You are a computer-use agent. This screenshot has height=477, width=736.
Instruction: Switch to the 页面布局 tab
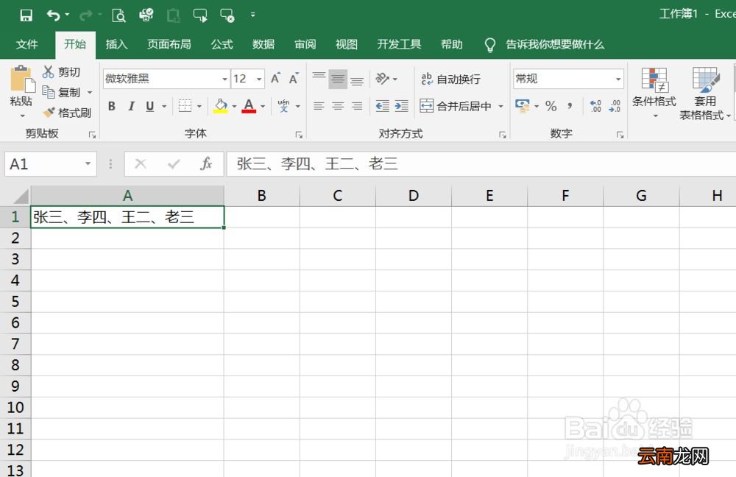coord(169,45)
